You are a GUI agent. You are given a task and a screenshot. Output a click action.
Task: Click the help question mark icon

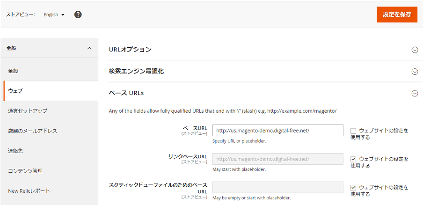(78, 15)
